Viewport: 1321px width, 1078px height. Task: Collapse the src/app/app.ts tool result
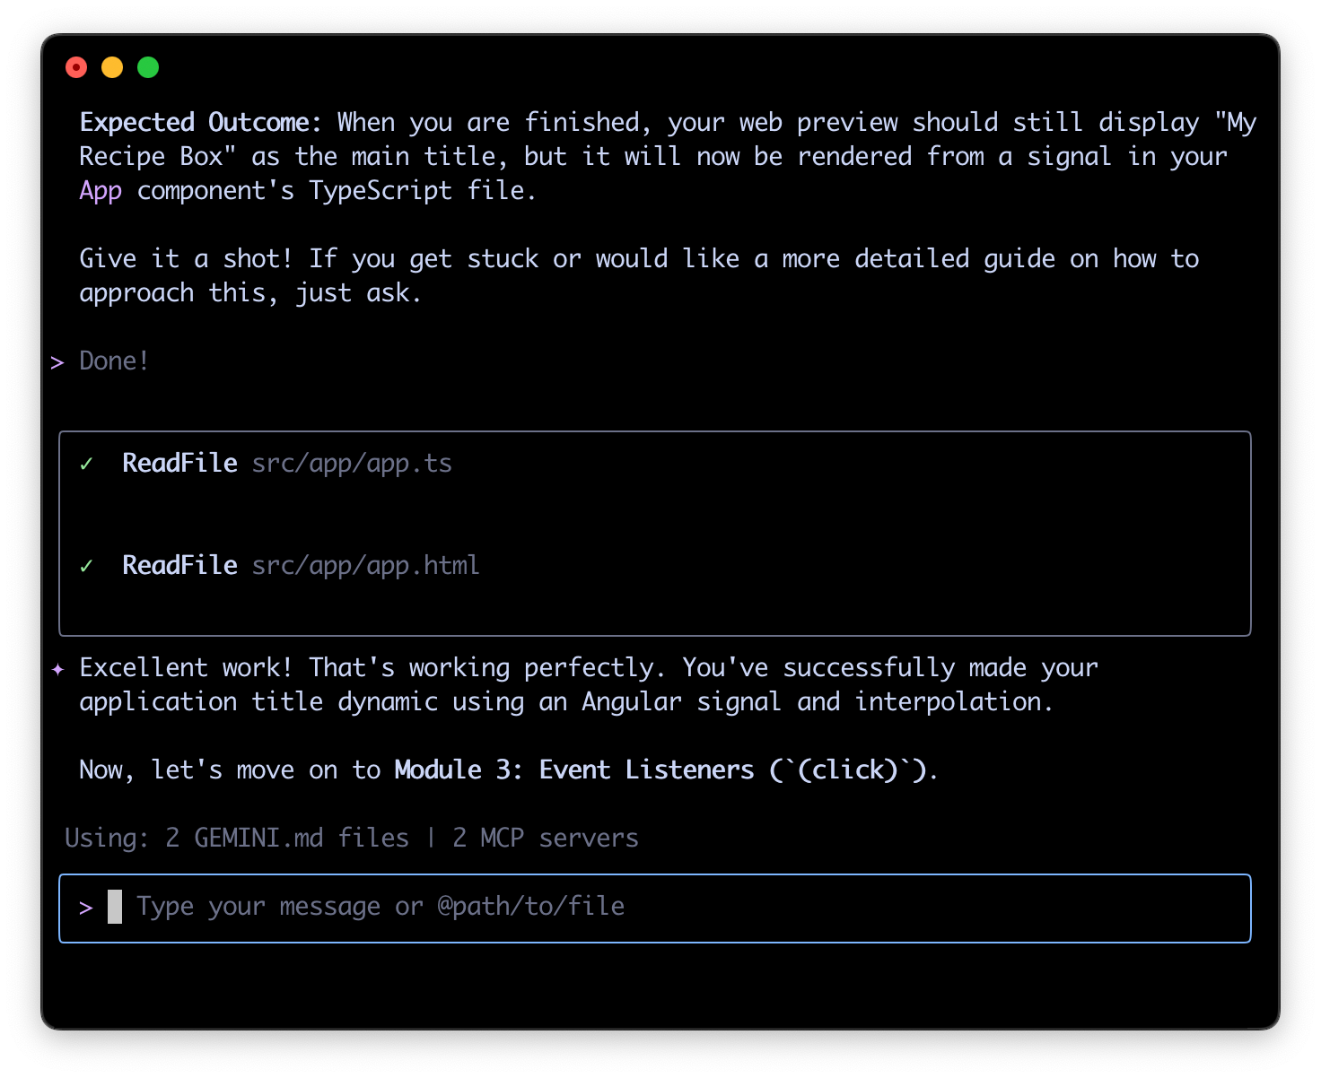(x=351, y=464)
